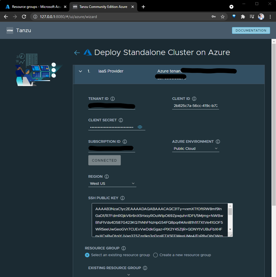
Task: Reload the page with refresh icon
Action: (24, 17)
